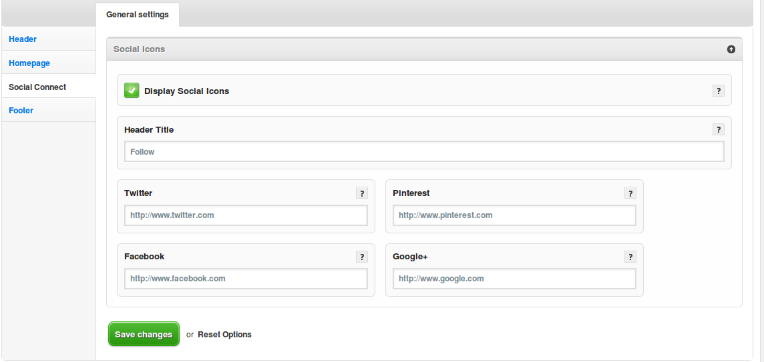Image resolution: width=764 pixels, height=362 pixels.
Task: Open the Google+ help question mark
Action: pos(630,257)
